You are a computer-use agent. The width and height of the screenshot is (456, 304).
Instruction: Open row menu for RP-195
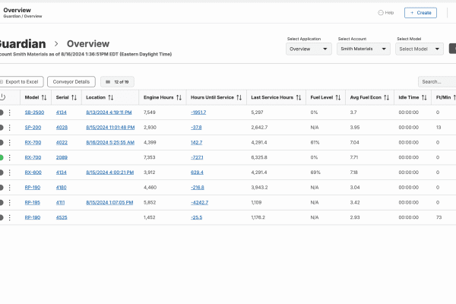(10, 202)
